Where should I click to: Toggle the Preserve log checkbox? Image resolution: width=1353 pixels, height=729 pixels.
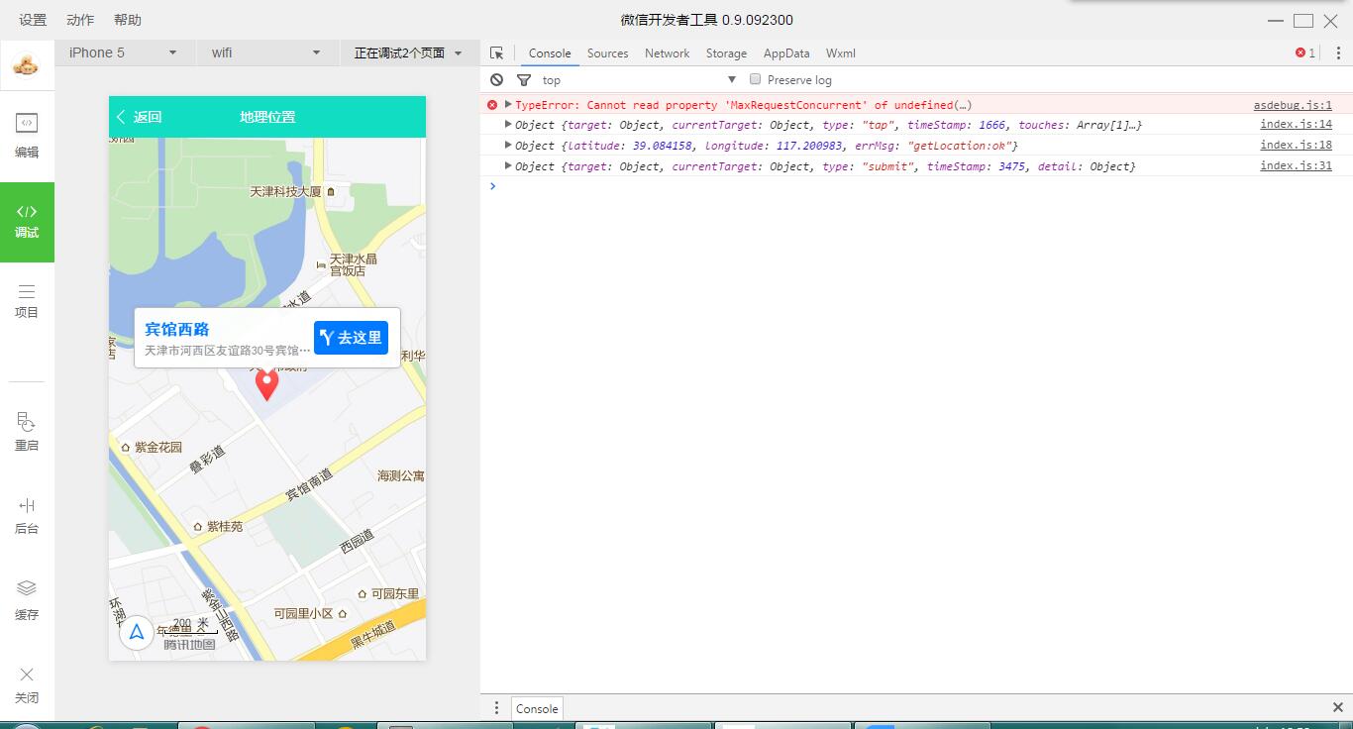(x=755, y=79)
